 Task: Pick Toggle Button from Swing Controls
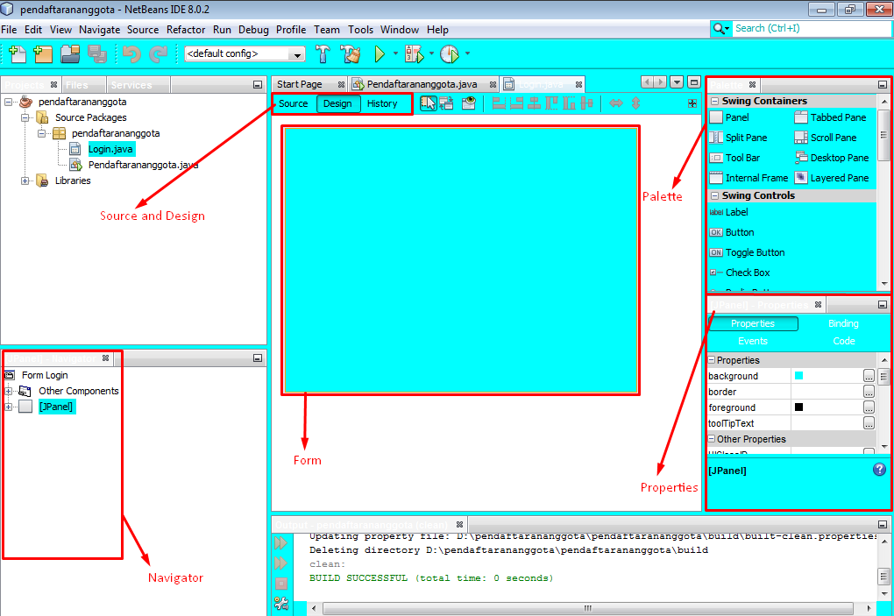(x=747, y=252)
